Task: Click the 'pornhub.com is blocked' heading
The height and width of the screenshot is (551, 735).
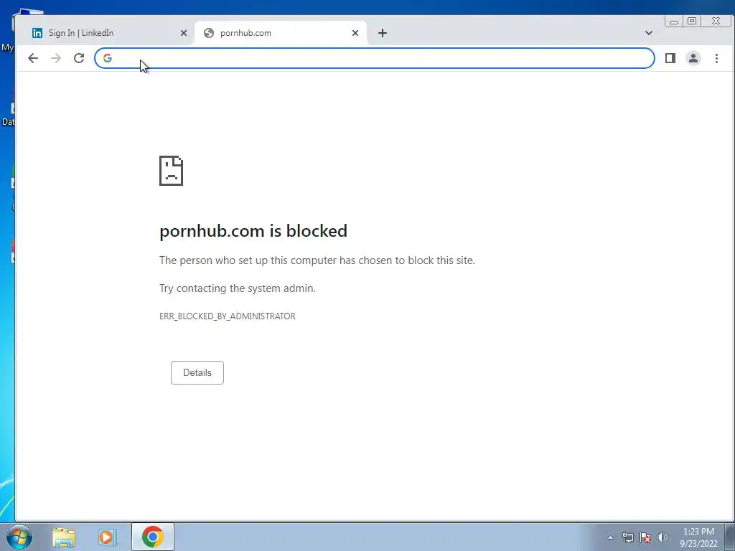Action: click(253, 231)
